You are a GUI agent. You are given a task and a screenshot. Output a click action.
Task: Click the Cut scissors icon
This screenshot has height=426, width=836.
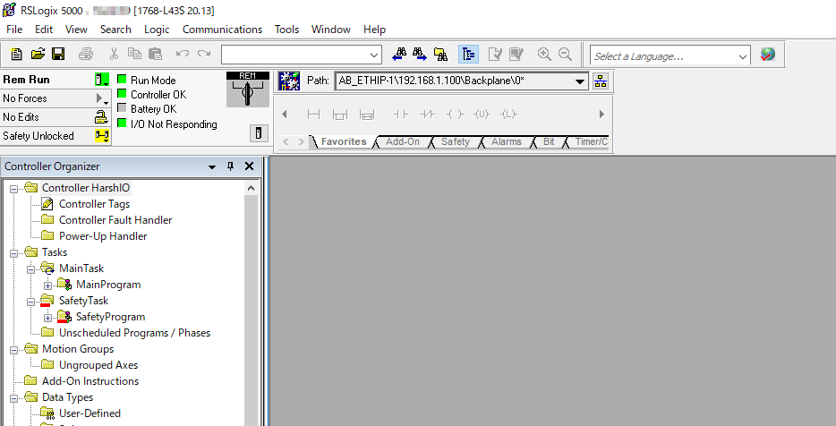pyautogui.click(x=114, y=54)
